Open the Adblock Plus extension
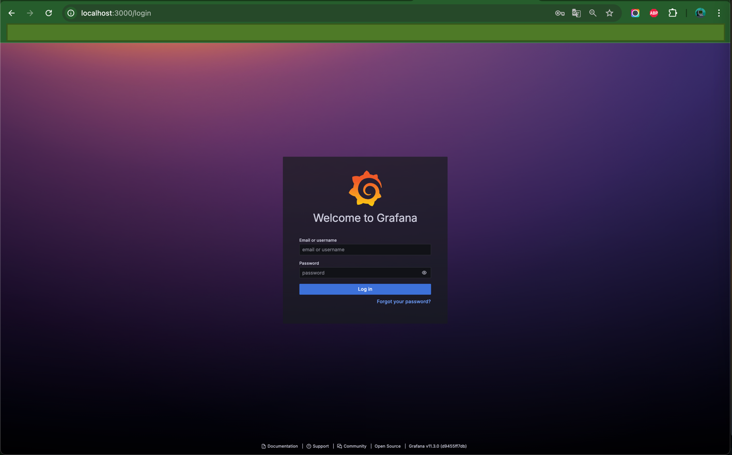The height and width of the screenshot is (455, 732). click(653, 13)
